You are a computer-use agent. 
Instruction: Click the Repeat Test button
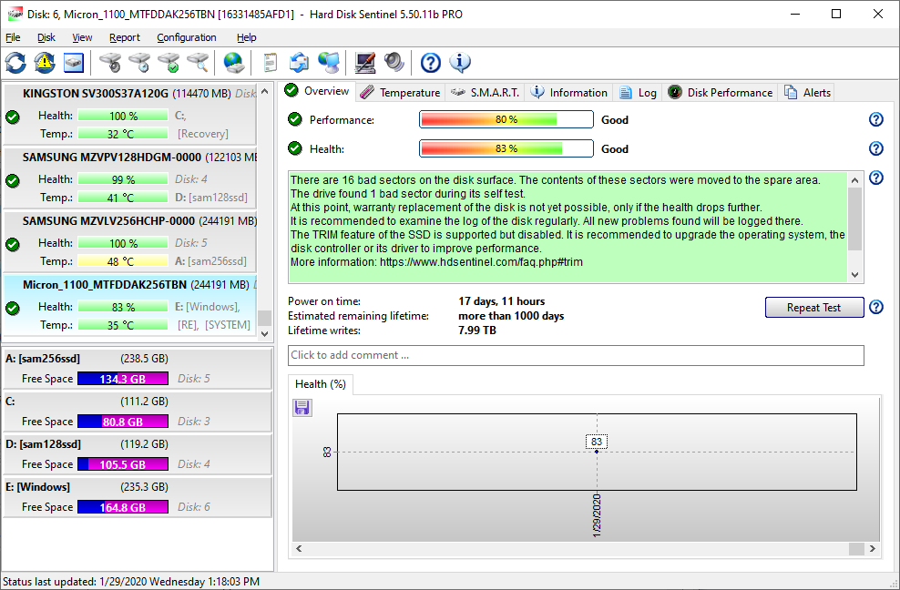tap(813, 307)
